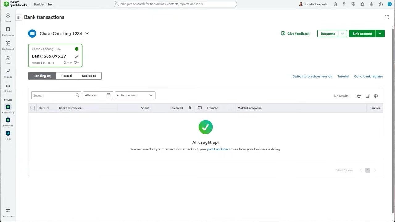Enter full screen mode icon
Viewport: 395px width, 222px height.
pyautogui.click(x=386, y=17)
